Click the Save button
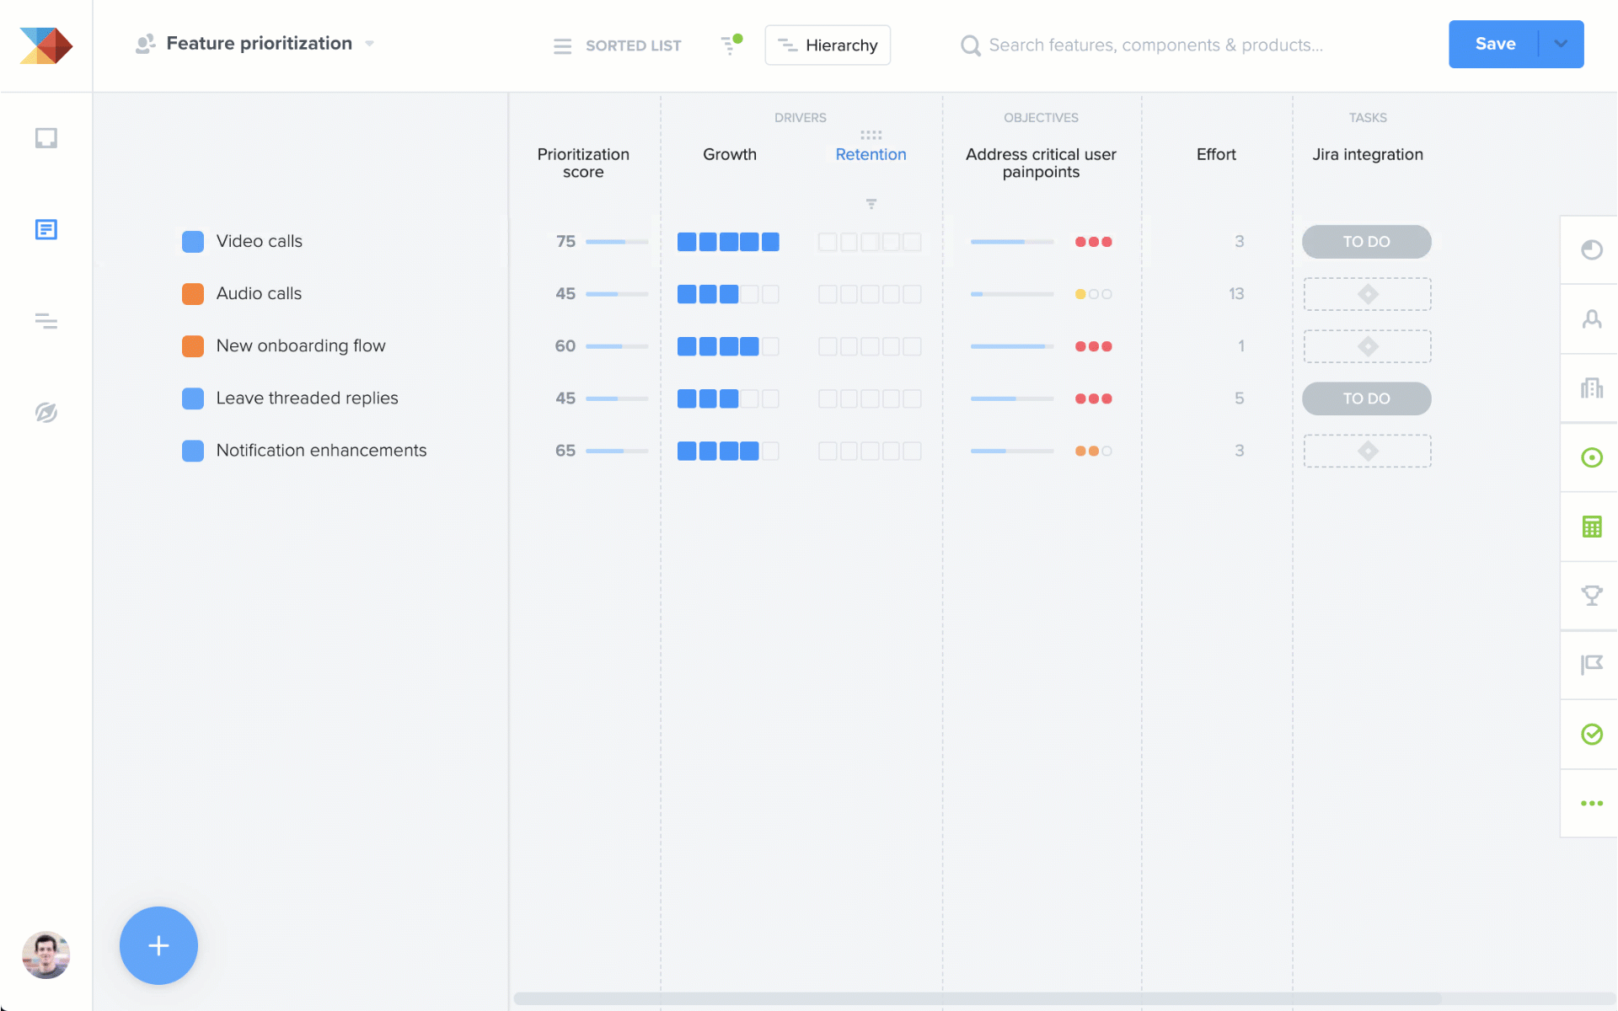The width and height of the screenshot is (1618, 1011). 1496,45
